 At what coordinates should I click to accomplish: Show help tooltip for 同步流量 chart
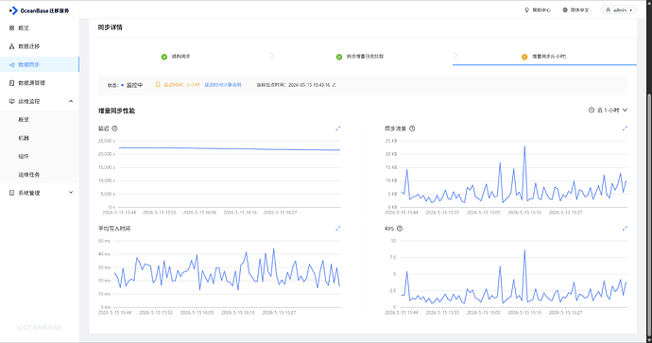(412, 129)
